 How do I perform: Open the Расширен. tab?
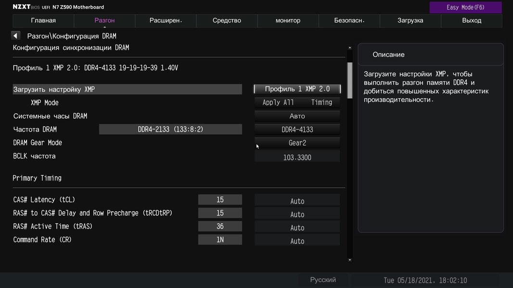166,21
